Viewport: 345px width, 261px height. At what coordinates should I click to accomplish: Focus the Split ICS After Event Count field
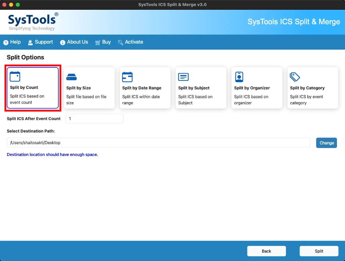(94, 119)
